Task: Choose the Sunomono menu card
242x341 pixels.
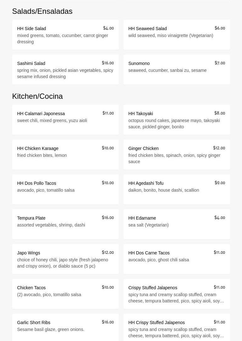Action: coord(177,70)
